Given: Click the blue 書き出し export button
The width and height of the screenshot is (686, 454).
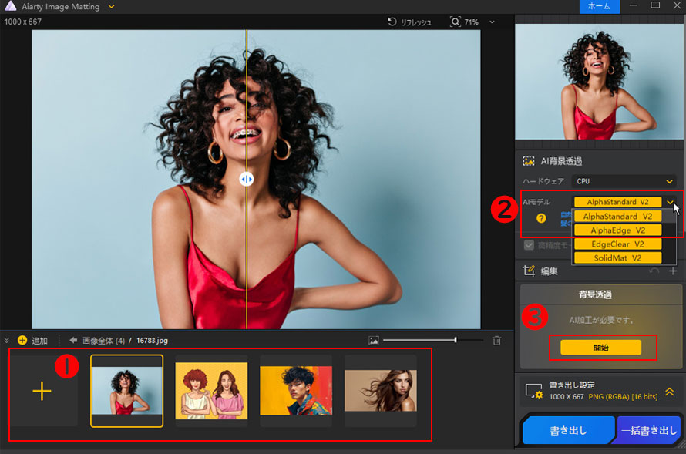Looking at the screenshot, I should (568, 430).
